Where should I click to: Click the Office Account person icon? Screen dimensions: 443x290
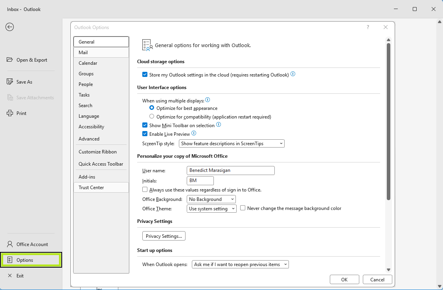click(10, 244)
